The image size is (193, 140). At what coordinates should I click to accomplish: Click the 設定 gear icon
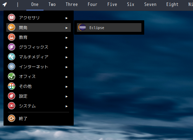12,96
